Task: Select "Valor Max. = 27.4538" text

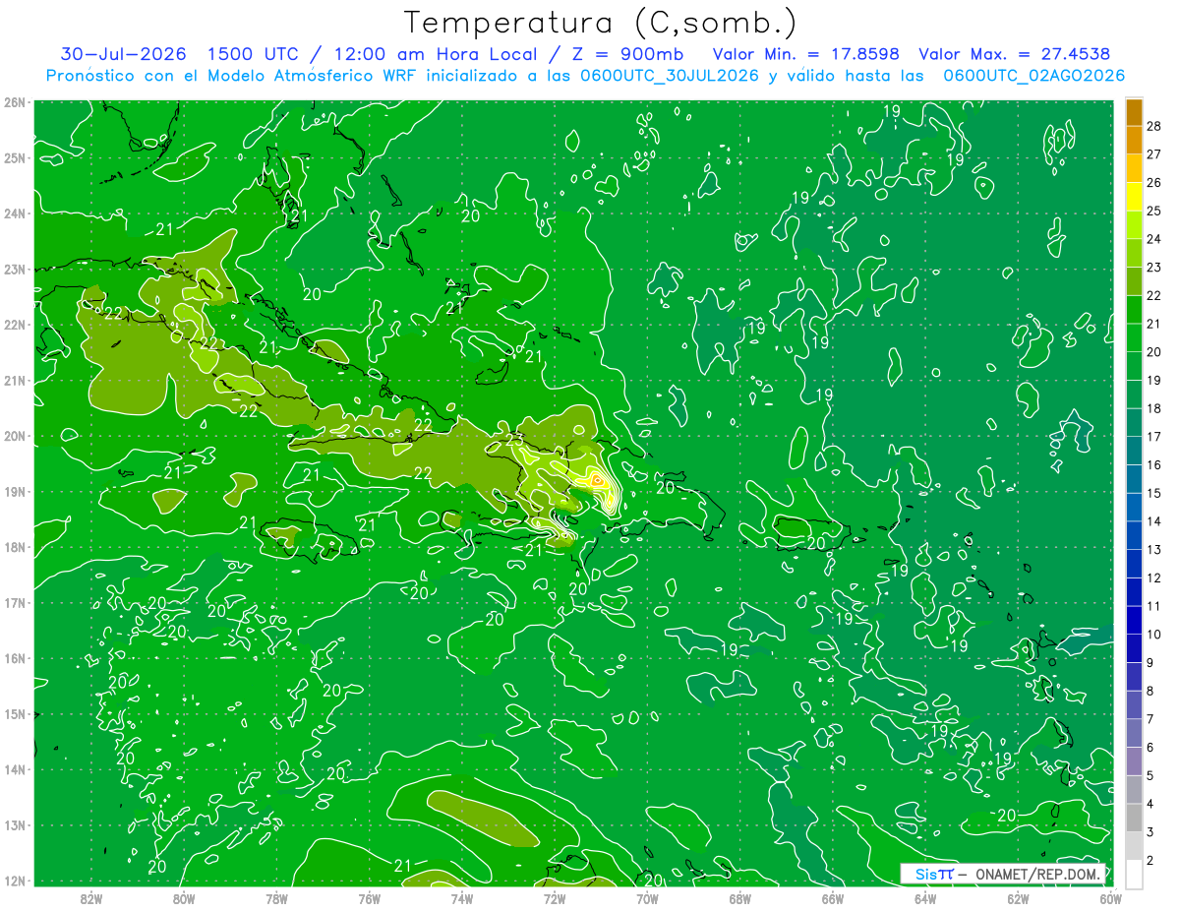Action: coord(1015,53)
